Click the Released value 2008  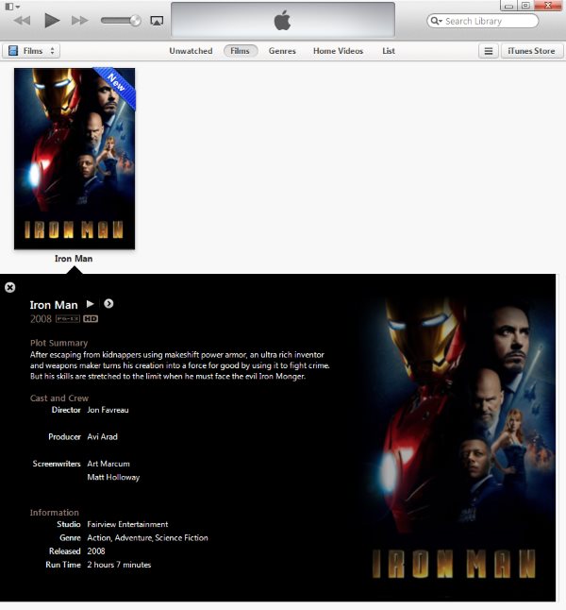pyautogui.click(x=96, y=551)
